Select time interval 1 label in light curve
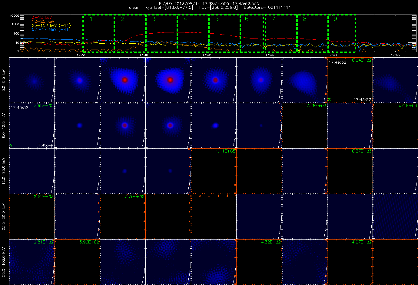This screenshot has height=285, width=418. point(91,19)
